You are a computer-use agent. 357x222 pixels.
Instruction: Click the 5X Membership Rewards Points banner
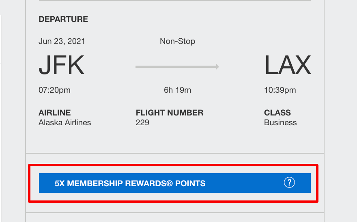coord(174,183)
